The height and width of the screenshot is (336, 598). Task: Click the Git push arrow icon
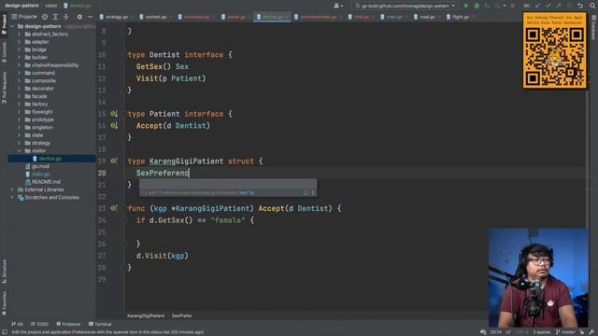click(x=559, y=6)
